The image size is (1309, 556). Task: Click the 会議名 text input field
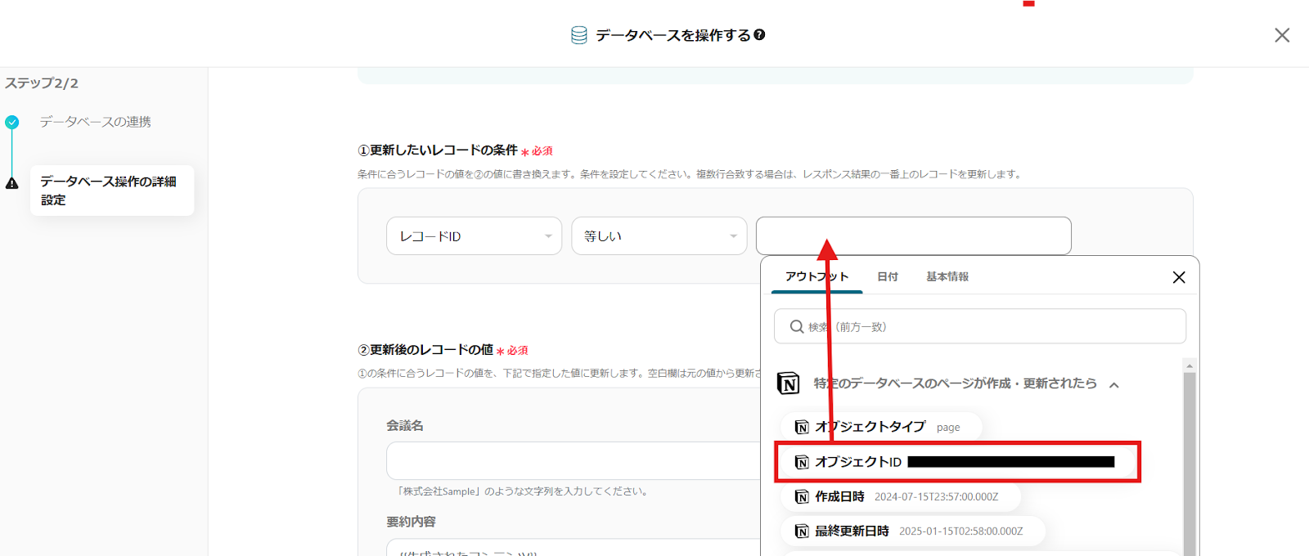pyautogui.click(x=573, y=461)
